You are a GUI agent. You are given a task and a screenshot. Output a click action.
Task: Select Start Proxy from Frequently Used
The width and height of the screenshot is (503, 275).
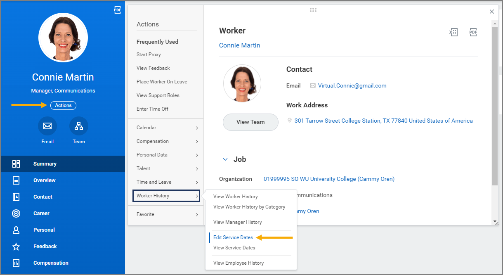click(x=149, y=55)
